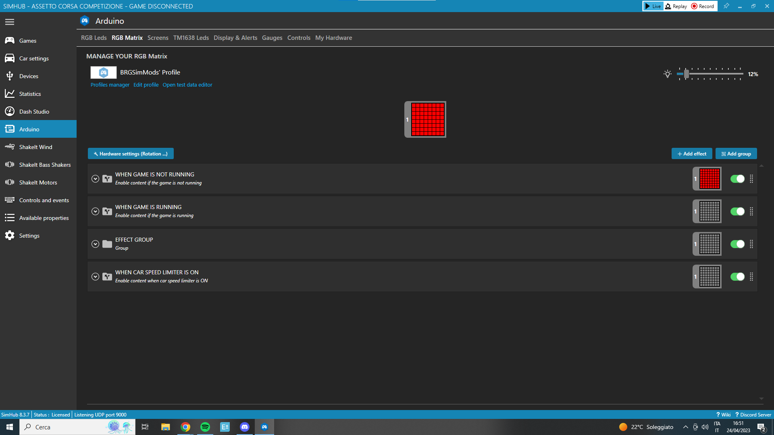Open Display & Alerts tab

235,38
